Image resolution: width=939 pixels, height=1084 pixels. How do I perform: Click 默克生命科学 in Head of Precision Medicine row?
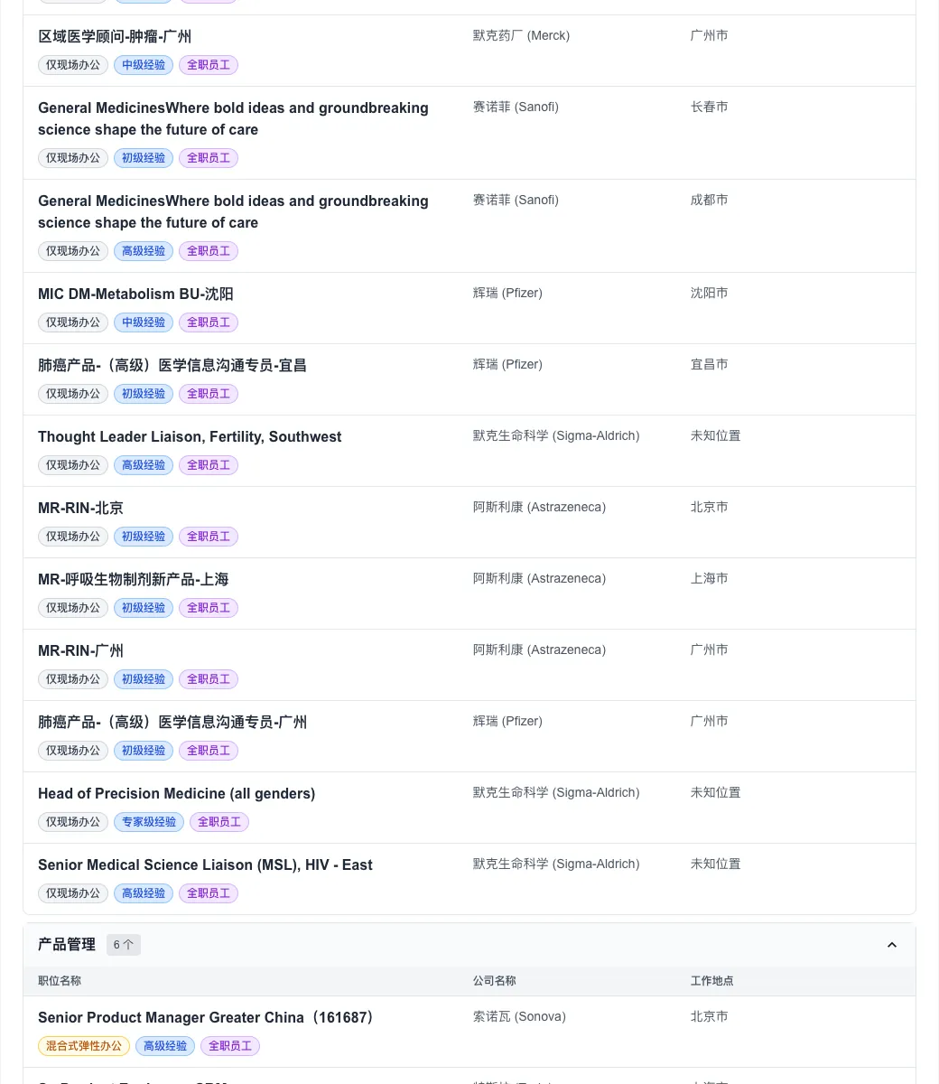pyautogui.click(x=556, y=793)
